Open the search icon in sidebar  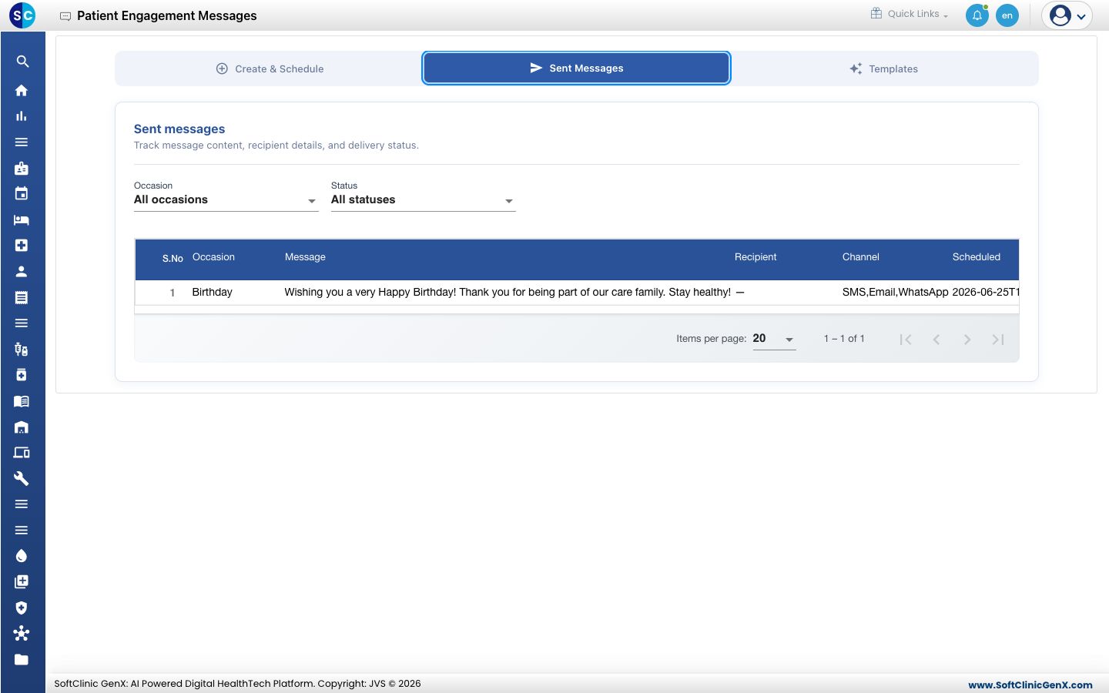point(22,62)
